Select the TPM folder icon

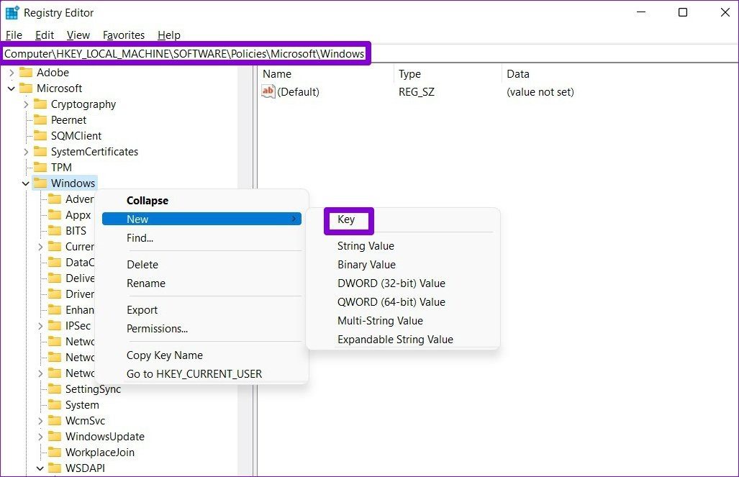pos(40,168)
